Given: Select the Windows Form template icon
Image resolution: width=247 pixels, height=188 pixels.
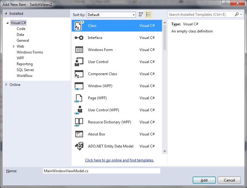Looking at the screenshot, I should coord(79,50).
